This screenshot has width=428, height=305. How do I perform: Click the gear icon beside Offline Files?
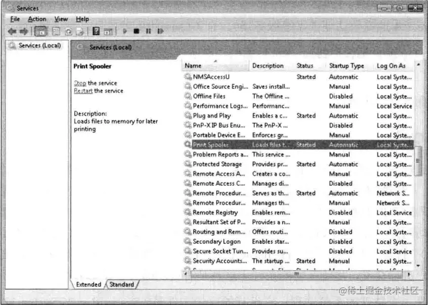[x=188, y=96]
